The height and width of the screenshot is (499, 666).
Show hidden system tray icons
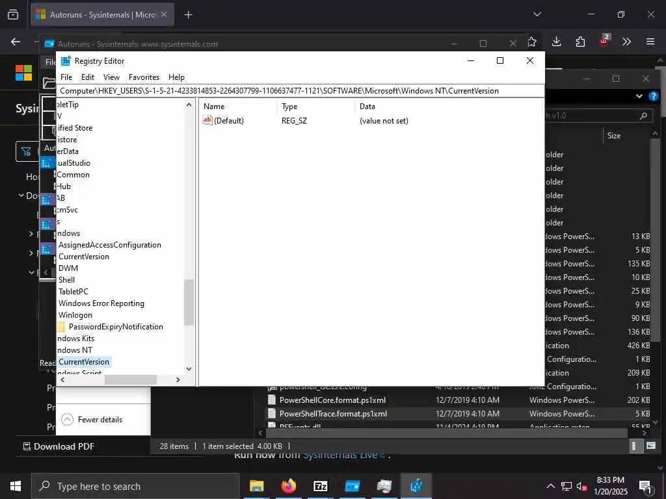pyautogui.click(x=550, y=486)
